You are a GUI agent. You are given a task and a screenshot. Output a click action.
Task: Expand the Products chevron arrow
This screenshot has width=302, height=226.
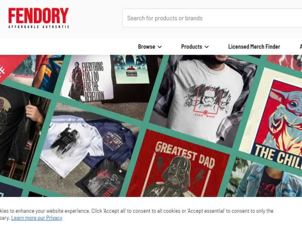[x=206, y=47]
